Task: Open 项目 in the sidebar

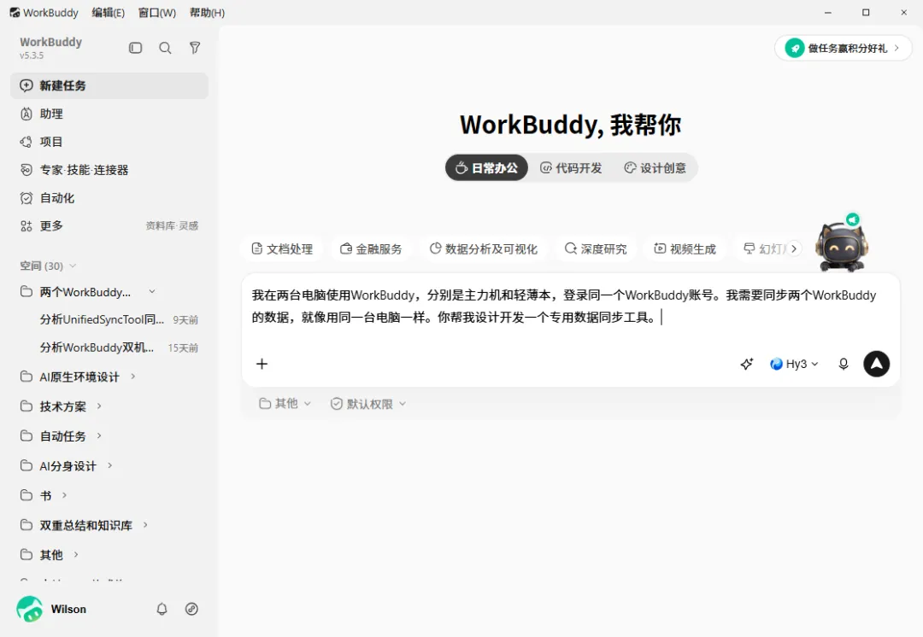Action: click(x=109, y=142)
